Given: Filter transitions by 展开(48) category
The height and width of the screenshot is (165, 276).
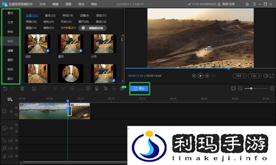Looking at the screenshot, I should pyautogui.click(x=84, y=22).
